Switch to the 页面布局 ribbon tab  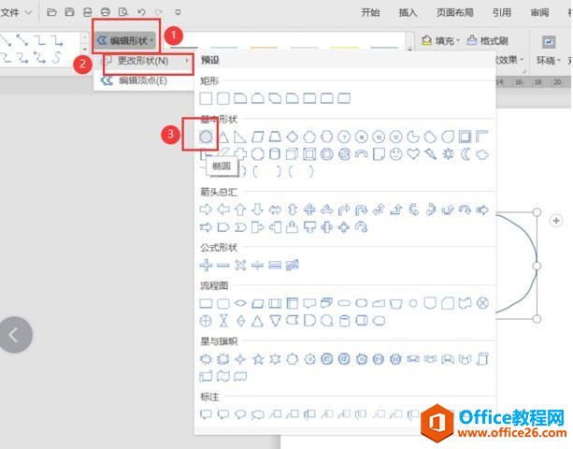pyautogui.click(x=454, y=12)
